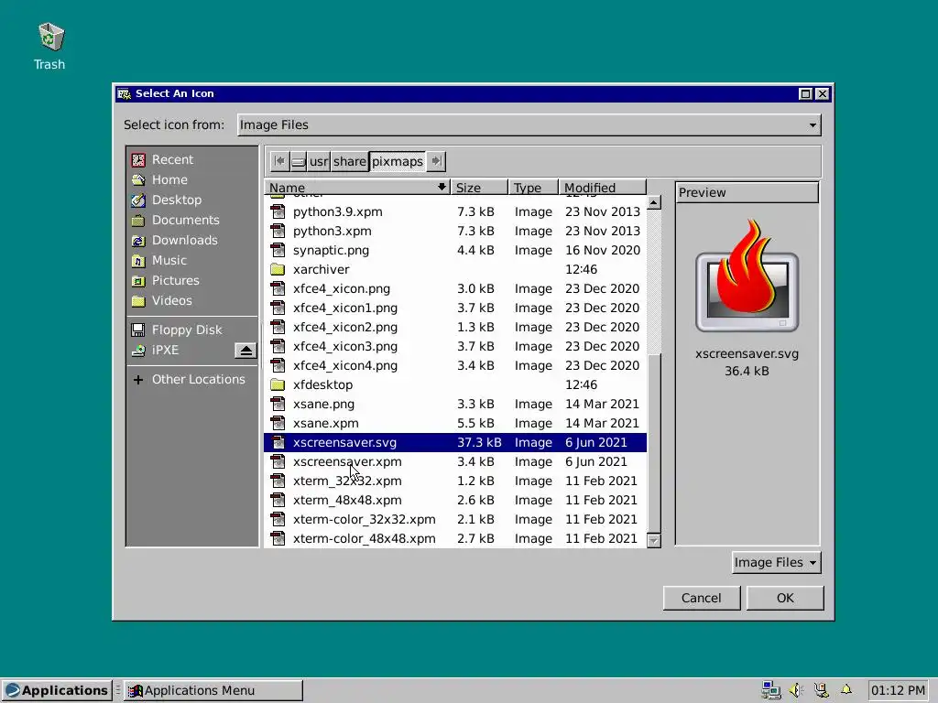
Task: Select xterm_32x32.xpm file
Action: 454,481
